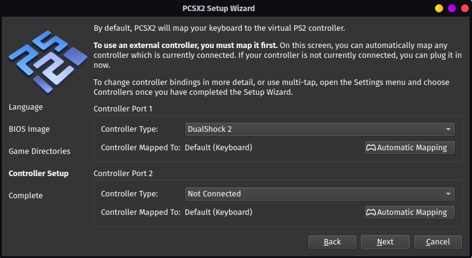Expand the Not Connected dropdown arrow
The image size is (472, 258).
tap(448, 194)
